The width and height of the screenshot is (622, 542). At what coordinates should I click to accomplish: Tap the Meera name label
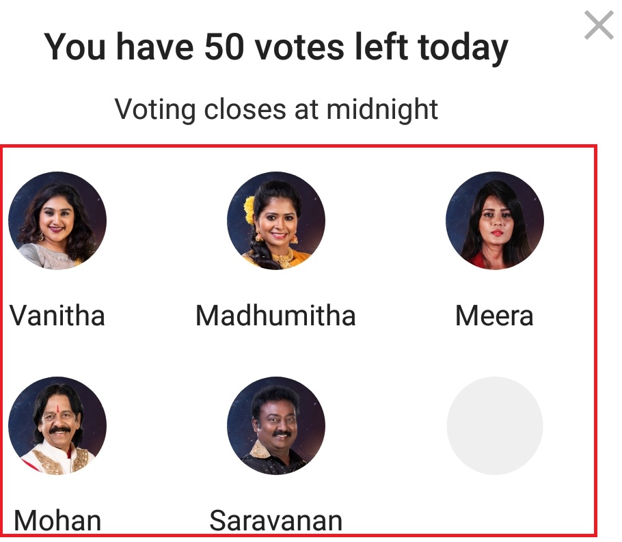(494, 316)
